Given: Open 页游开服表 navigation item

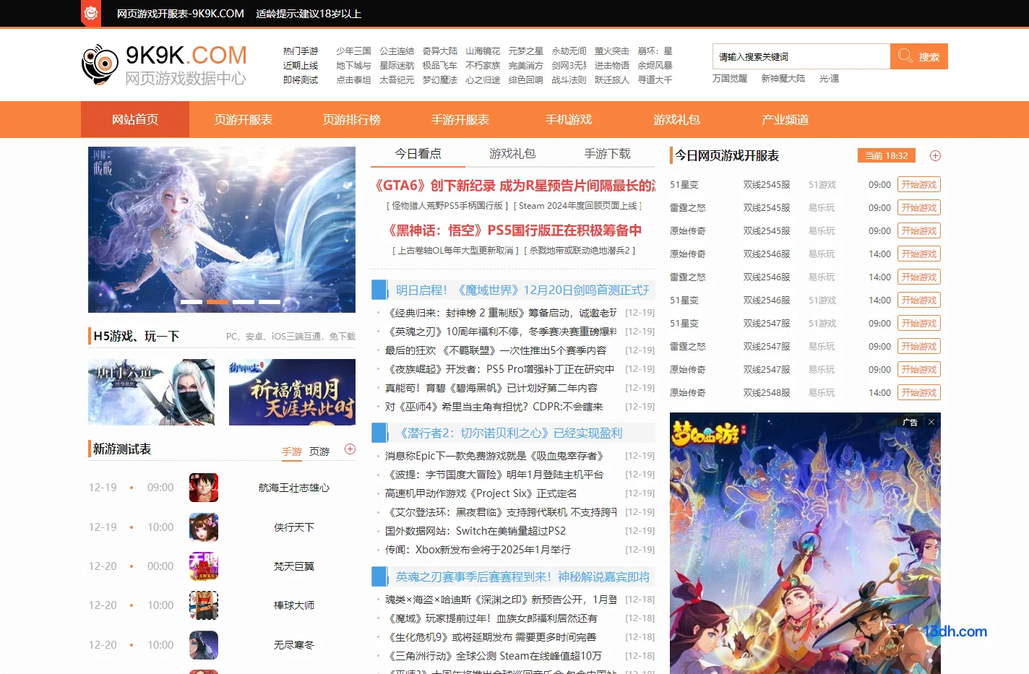Looking at the screenshot, I should 244,119.
